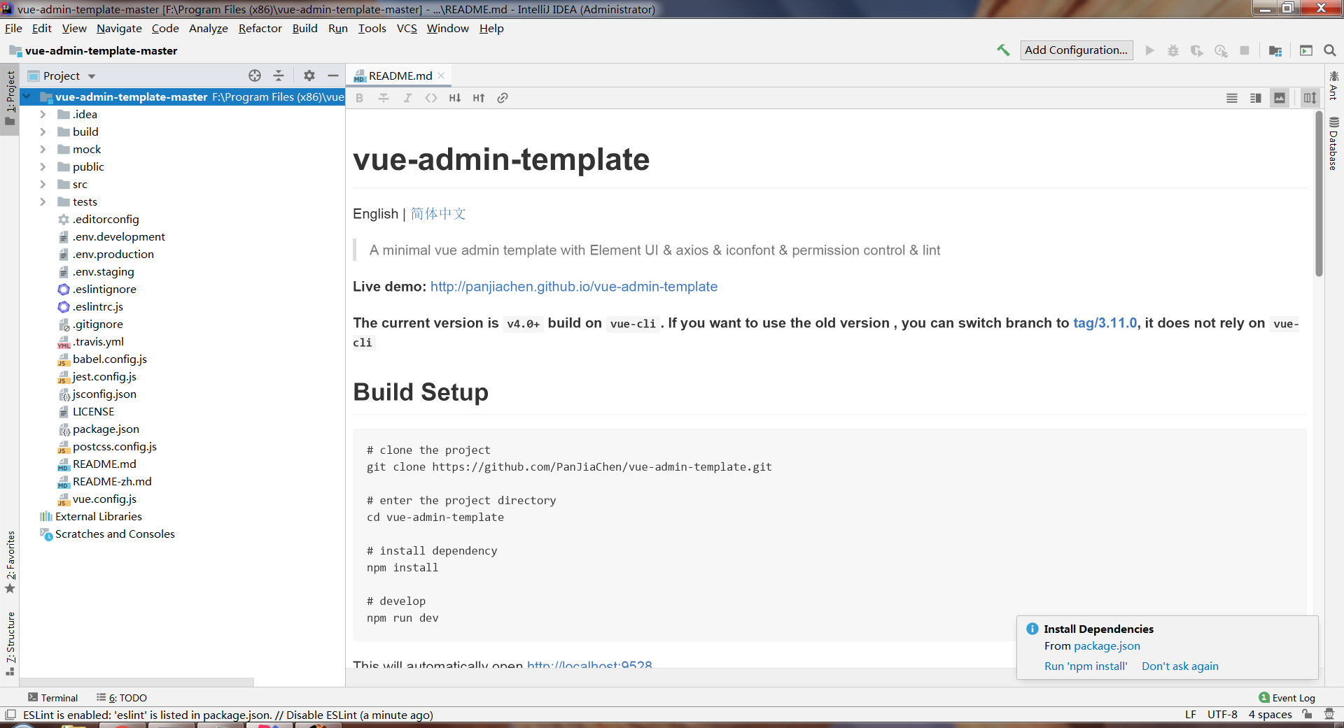Expand the mock folder

click(43, 149)
